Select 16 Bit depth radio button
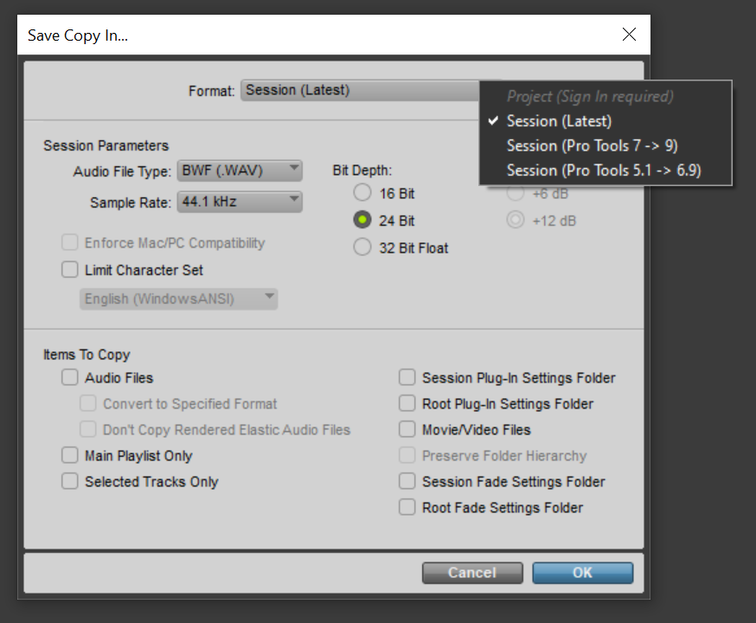756x623 pixels. (x=362, y=193)
